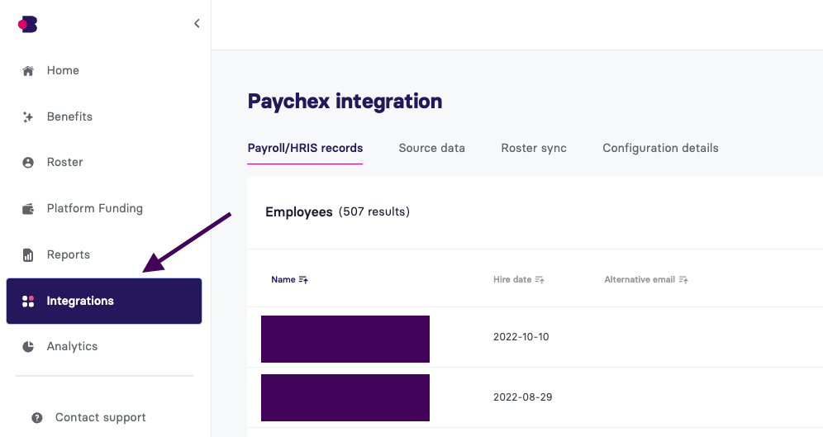The image size is (823, 437).
Task: Click the 507 results count
Action: (x=374, y=211)
